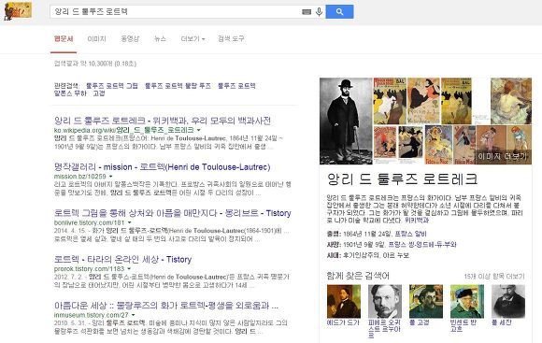Expand the arrow next to inmuseum.tistory.com/27
This screenshot has height=343, width=542.
pyautogui.click(x=133, y=315)
